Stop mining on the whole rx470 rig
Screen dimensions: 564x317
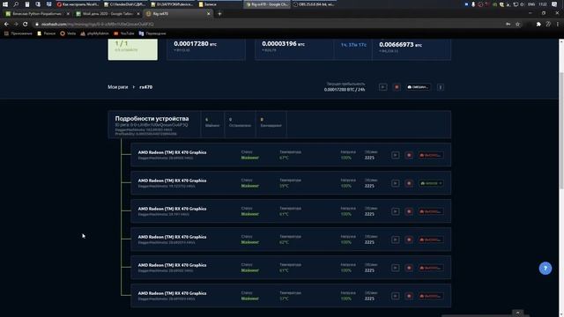397,87
